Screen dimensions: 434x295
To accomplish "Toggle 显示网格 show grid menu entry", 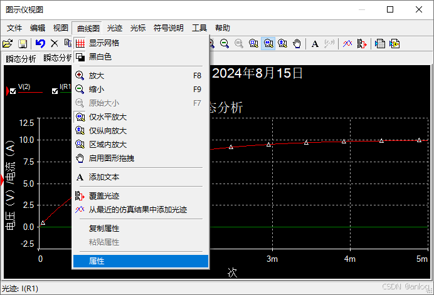I will click(140, 43).
